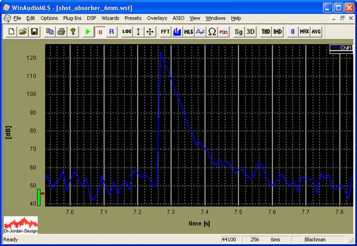Click the blue R toolbar button
Image resolution: width=357 pixels, height=246 pixels.
(111, 32)
